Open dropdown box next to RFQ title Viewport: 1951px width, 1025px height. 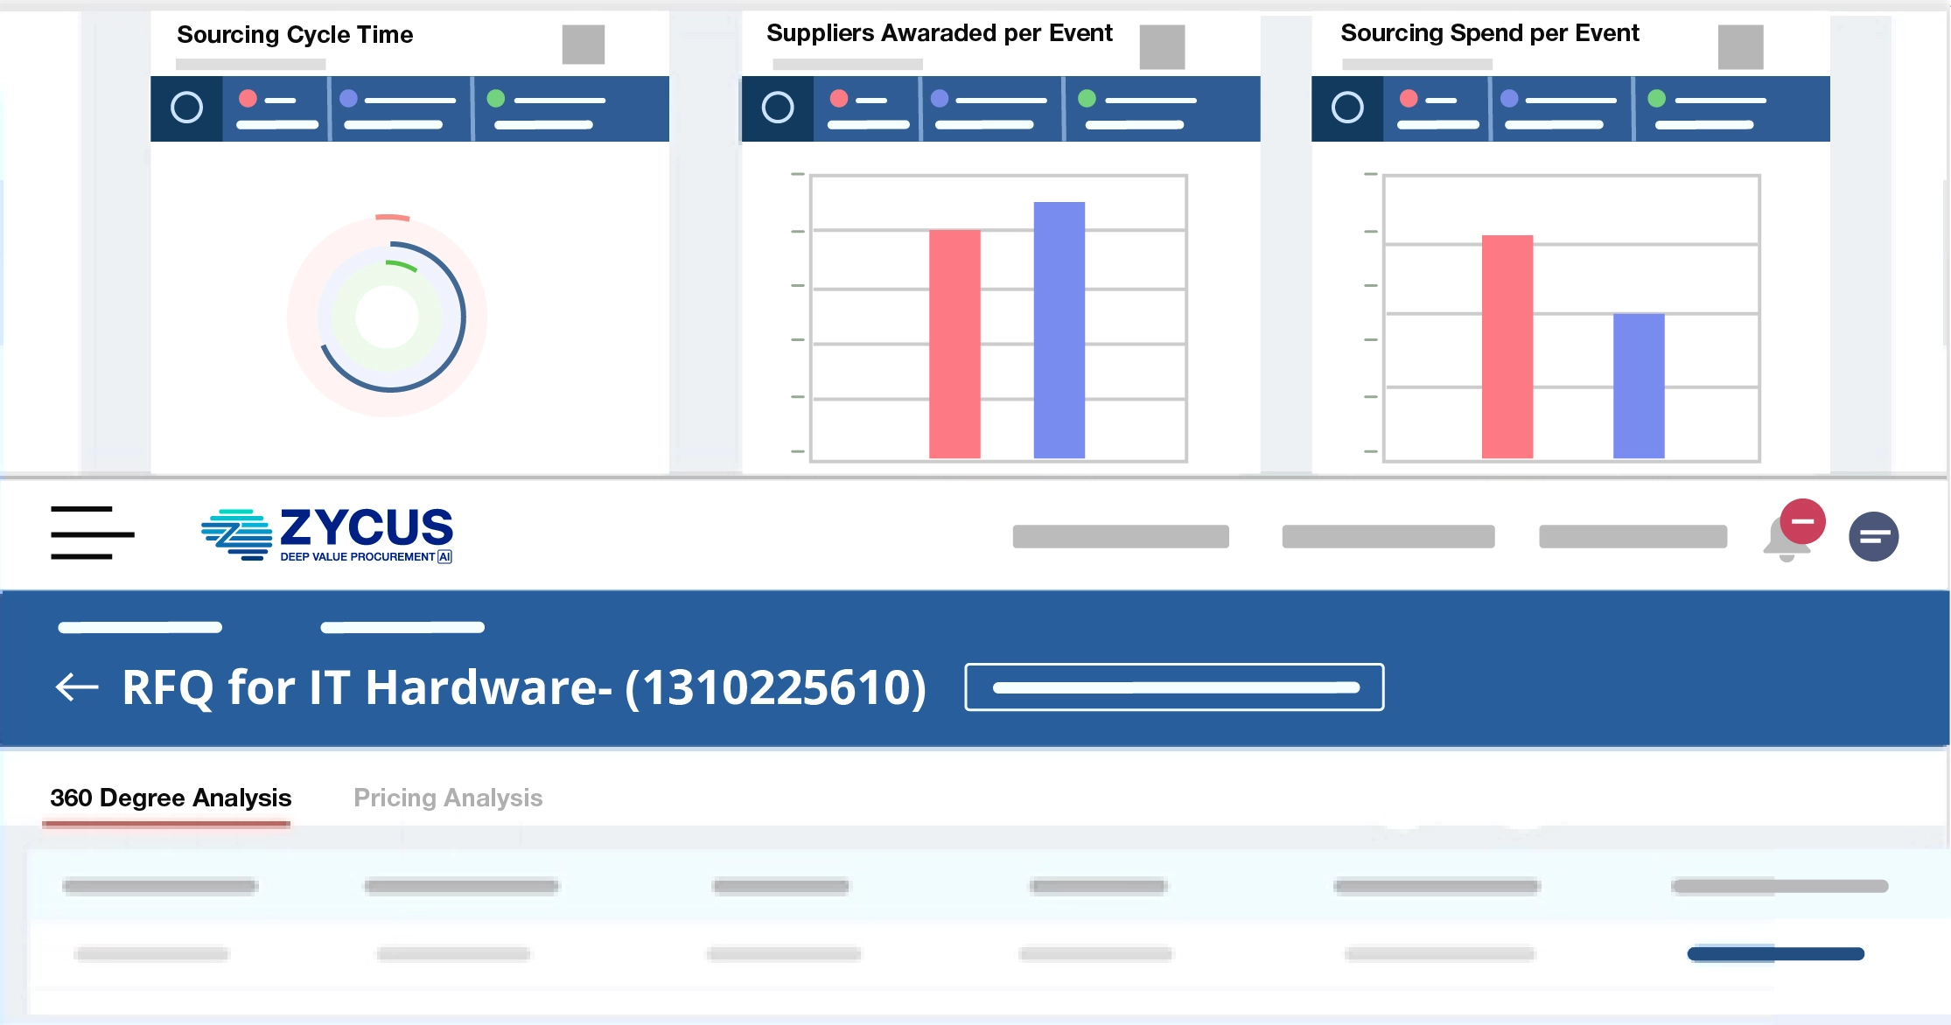point(1174,687)
